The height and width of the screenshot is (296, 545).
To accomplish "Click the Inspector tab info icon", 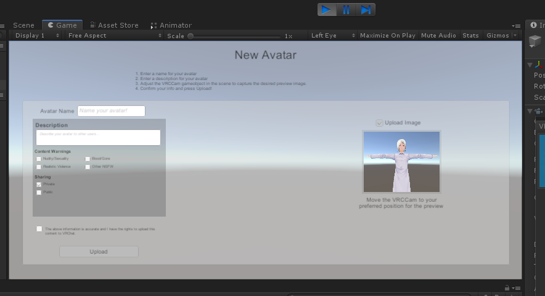I will coord(533,25).
